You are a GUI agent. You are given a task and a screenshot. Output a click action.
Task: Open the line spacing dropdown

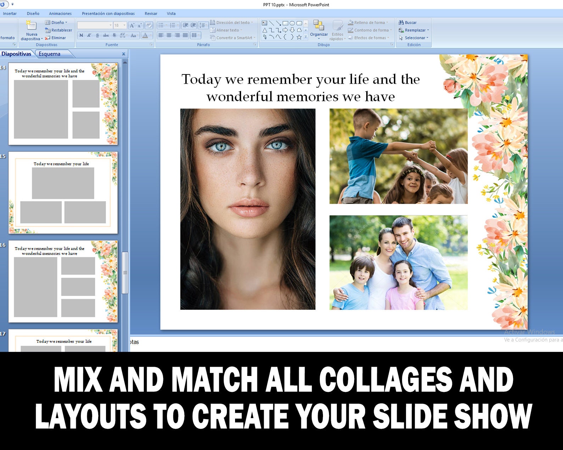pyautogui.click(x=203, y=25)
